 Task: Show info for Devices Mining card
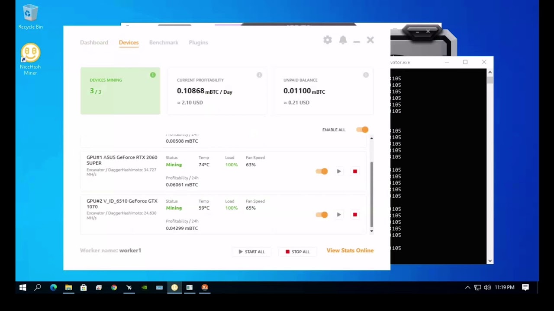pos(153,75)
